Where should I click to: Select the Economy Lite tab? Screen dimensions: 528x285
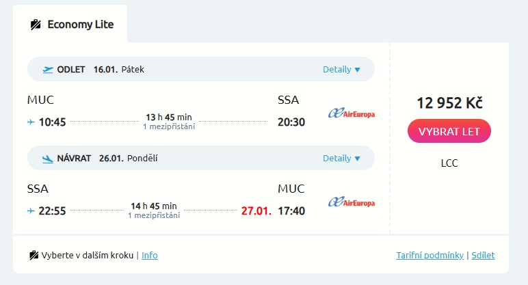pyautogui.click(x=70, y=25)
